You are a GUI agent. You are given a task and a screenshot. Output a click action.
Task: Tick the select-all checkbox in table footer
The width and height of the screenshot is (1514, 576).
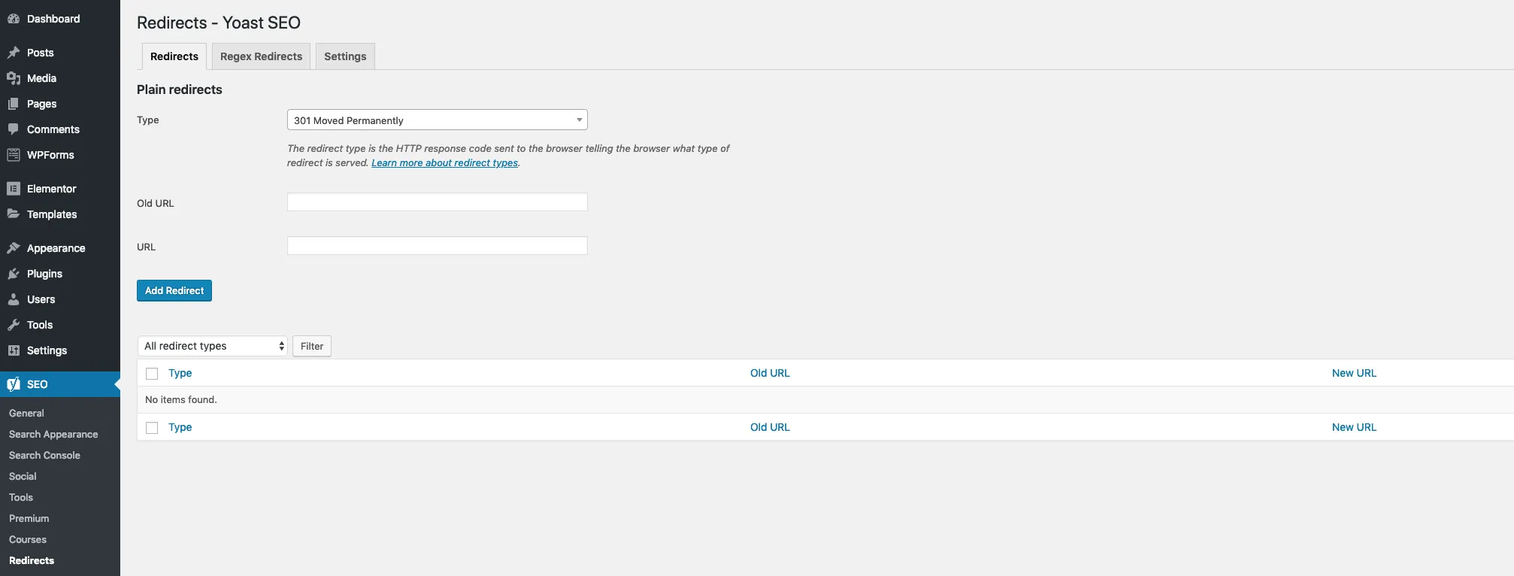(x=152, y=428)
